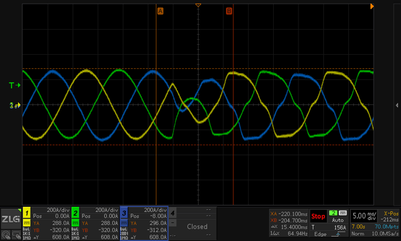Click XA -220.100ms cursor readout

[x=289, y=214]
